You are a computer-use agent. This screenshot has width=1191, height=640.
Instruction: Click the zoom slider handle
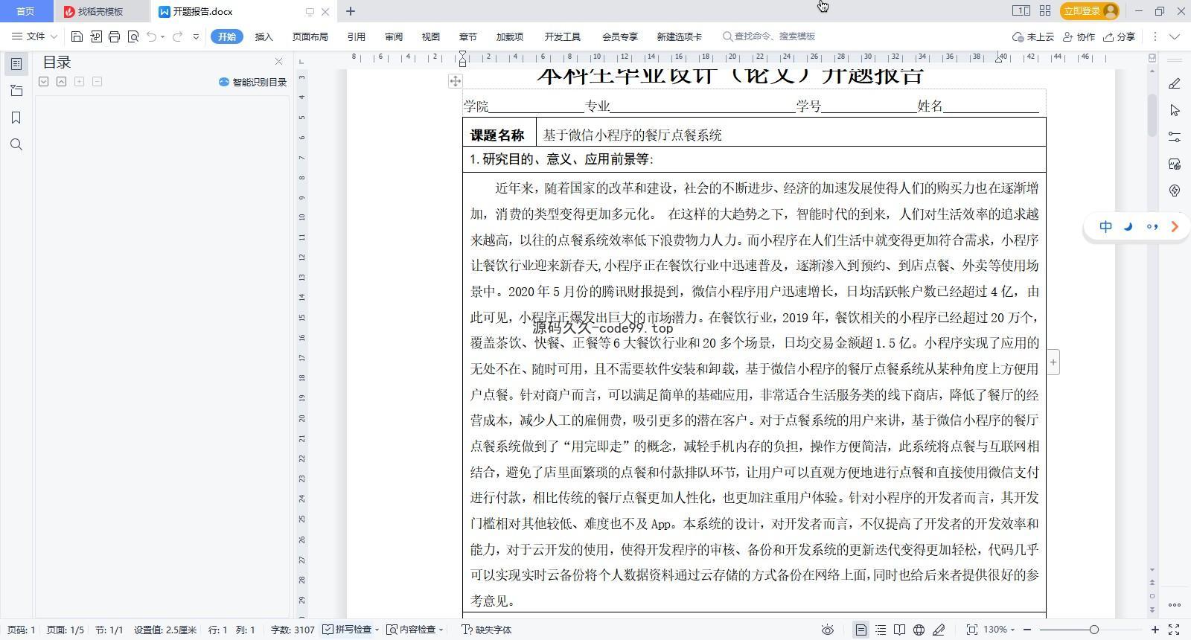[x=1094, y=630]
